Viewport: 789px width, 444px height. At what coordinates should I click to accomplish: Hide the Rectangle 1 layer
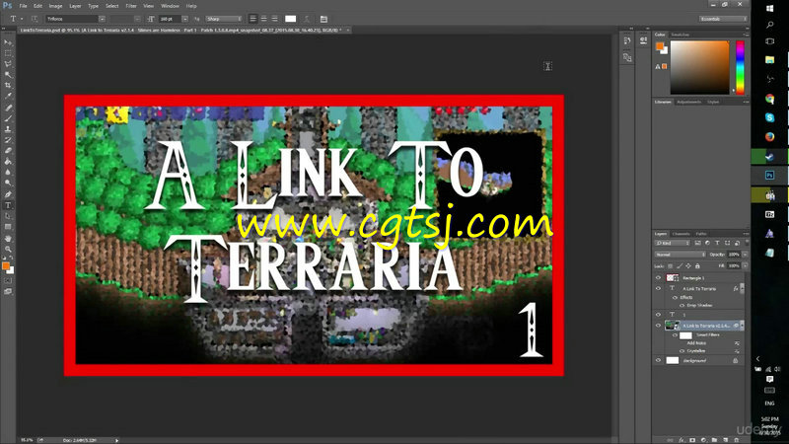(x=658, y=278)
